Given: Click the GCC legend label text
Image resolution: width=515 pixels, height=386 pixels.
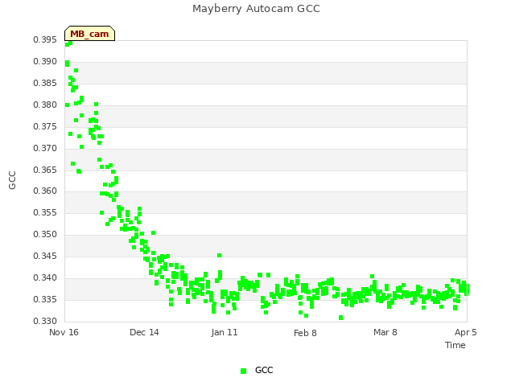Looking at the screenshot, I should click(x=264, y=370).
